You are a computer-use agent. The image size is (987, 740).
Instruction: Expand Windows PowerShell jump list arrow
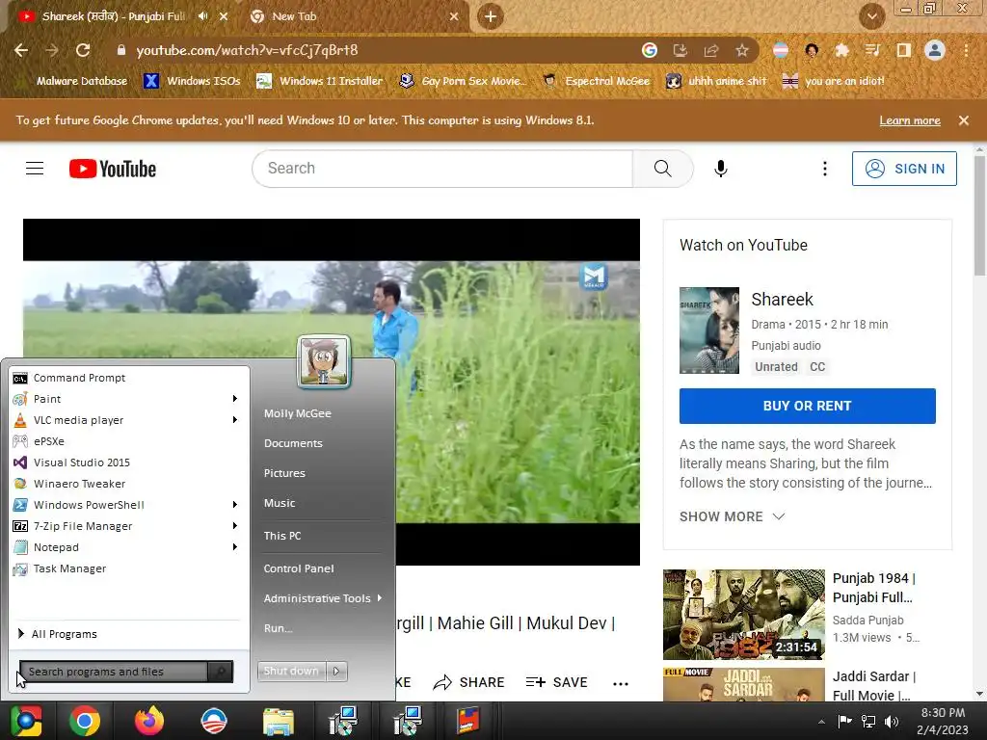235,505
